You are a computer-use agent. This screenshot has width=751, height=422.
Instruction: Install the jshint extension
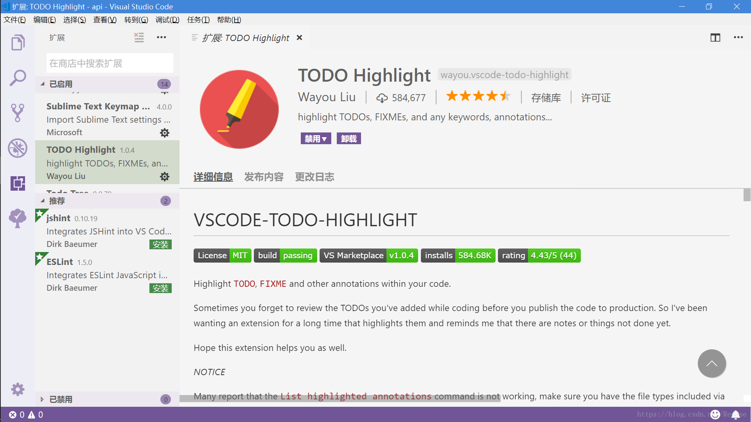[160, 245]
